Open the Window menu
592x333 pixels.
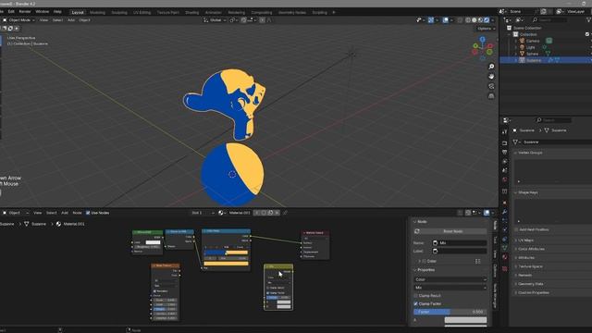click(43, 12)
